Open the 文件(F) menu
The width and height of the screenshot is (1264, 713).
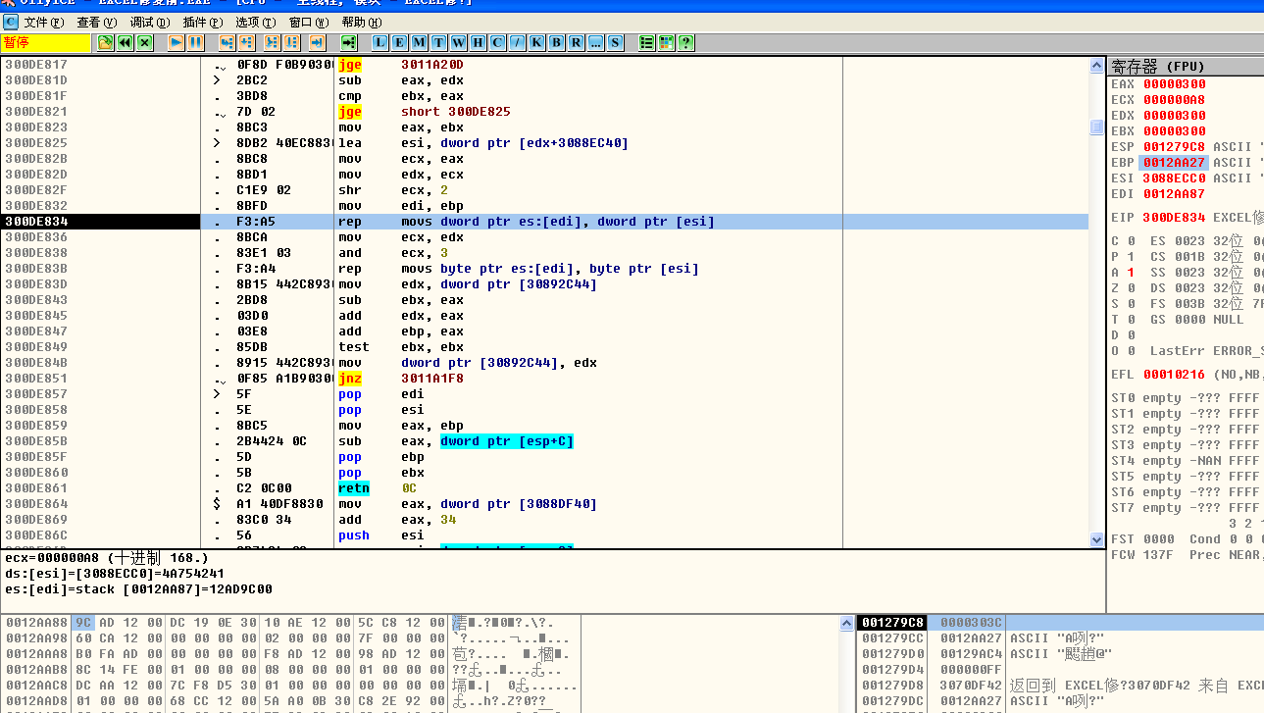[x=44, y=22]
